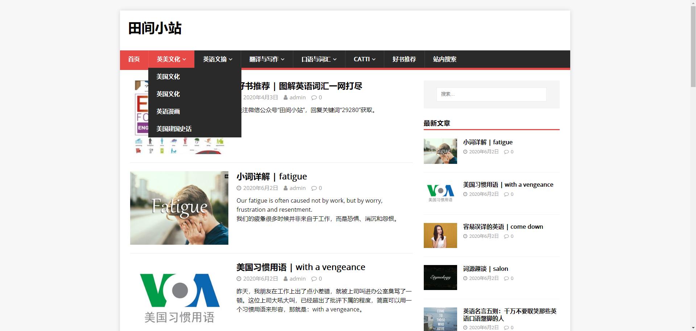Click the clock icon on with a vengeance article
Image resolution: width=696 pixels, height=331 pixels.
click(x=239, y=278)
